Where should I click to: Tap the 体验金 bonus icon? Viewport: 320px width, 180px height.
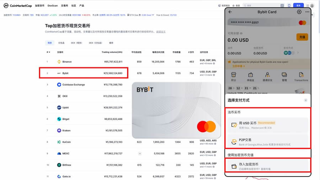pyautogui.click(x=250, y=75)
